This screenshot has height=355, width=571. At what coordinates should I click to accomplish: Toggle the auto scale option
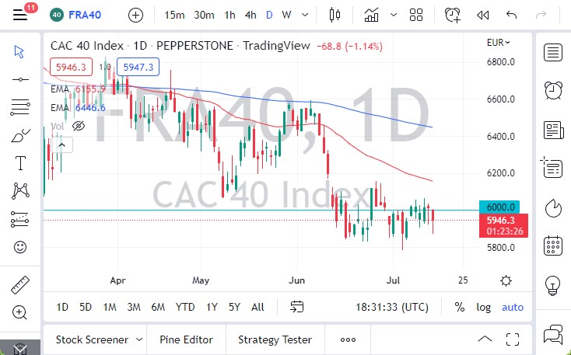pyautogui.click(x=513, y=307)
